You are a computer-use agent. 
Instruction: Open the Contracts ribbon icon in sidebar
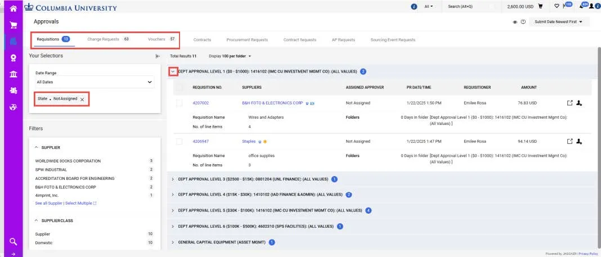[x=13, y=58]
